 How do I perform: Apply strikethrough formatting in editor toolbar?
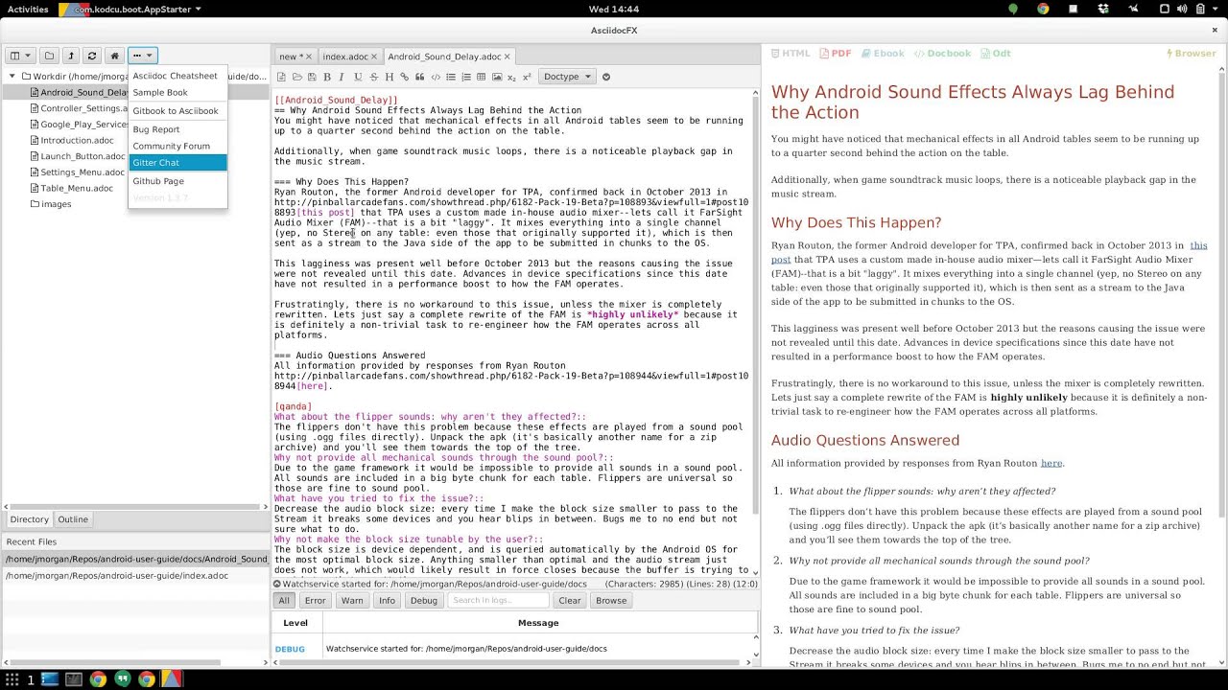(x=373, y=77)
